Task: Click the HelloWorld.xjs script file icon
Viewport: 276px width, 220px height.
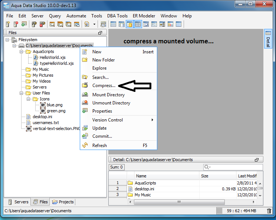Action: (x=36, y=57)
